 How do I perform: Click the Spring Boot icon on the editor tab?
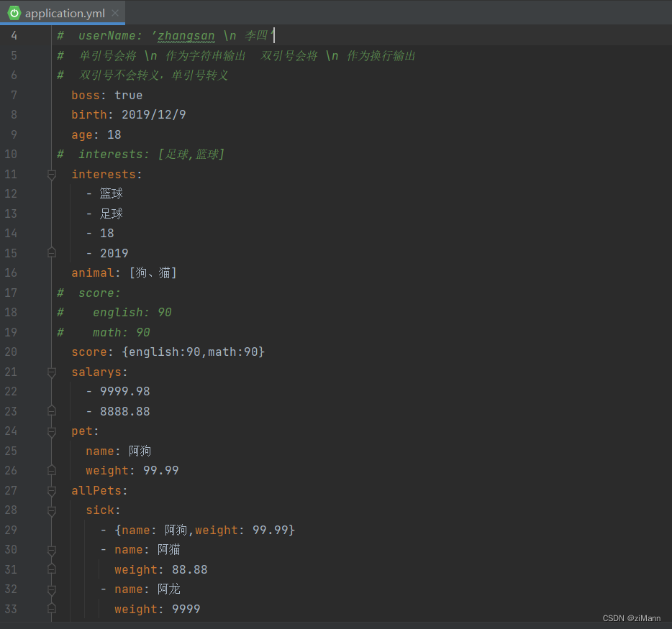14,12
